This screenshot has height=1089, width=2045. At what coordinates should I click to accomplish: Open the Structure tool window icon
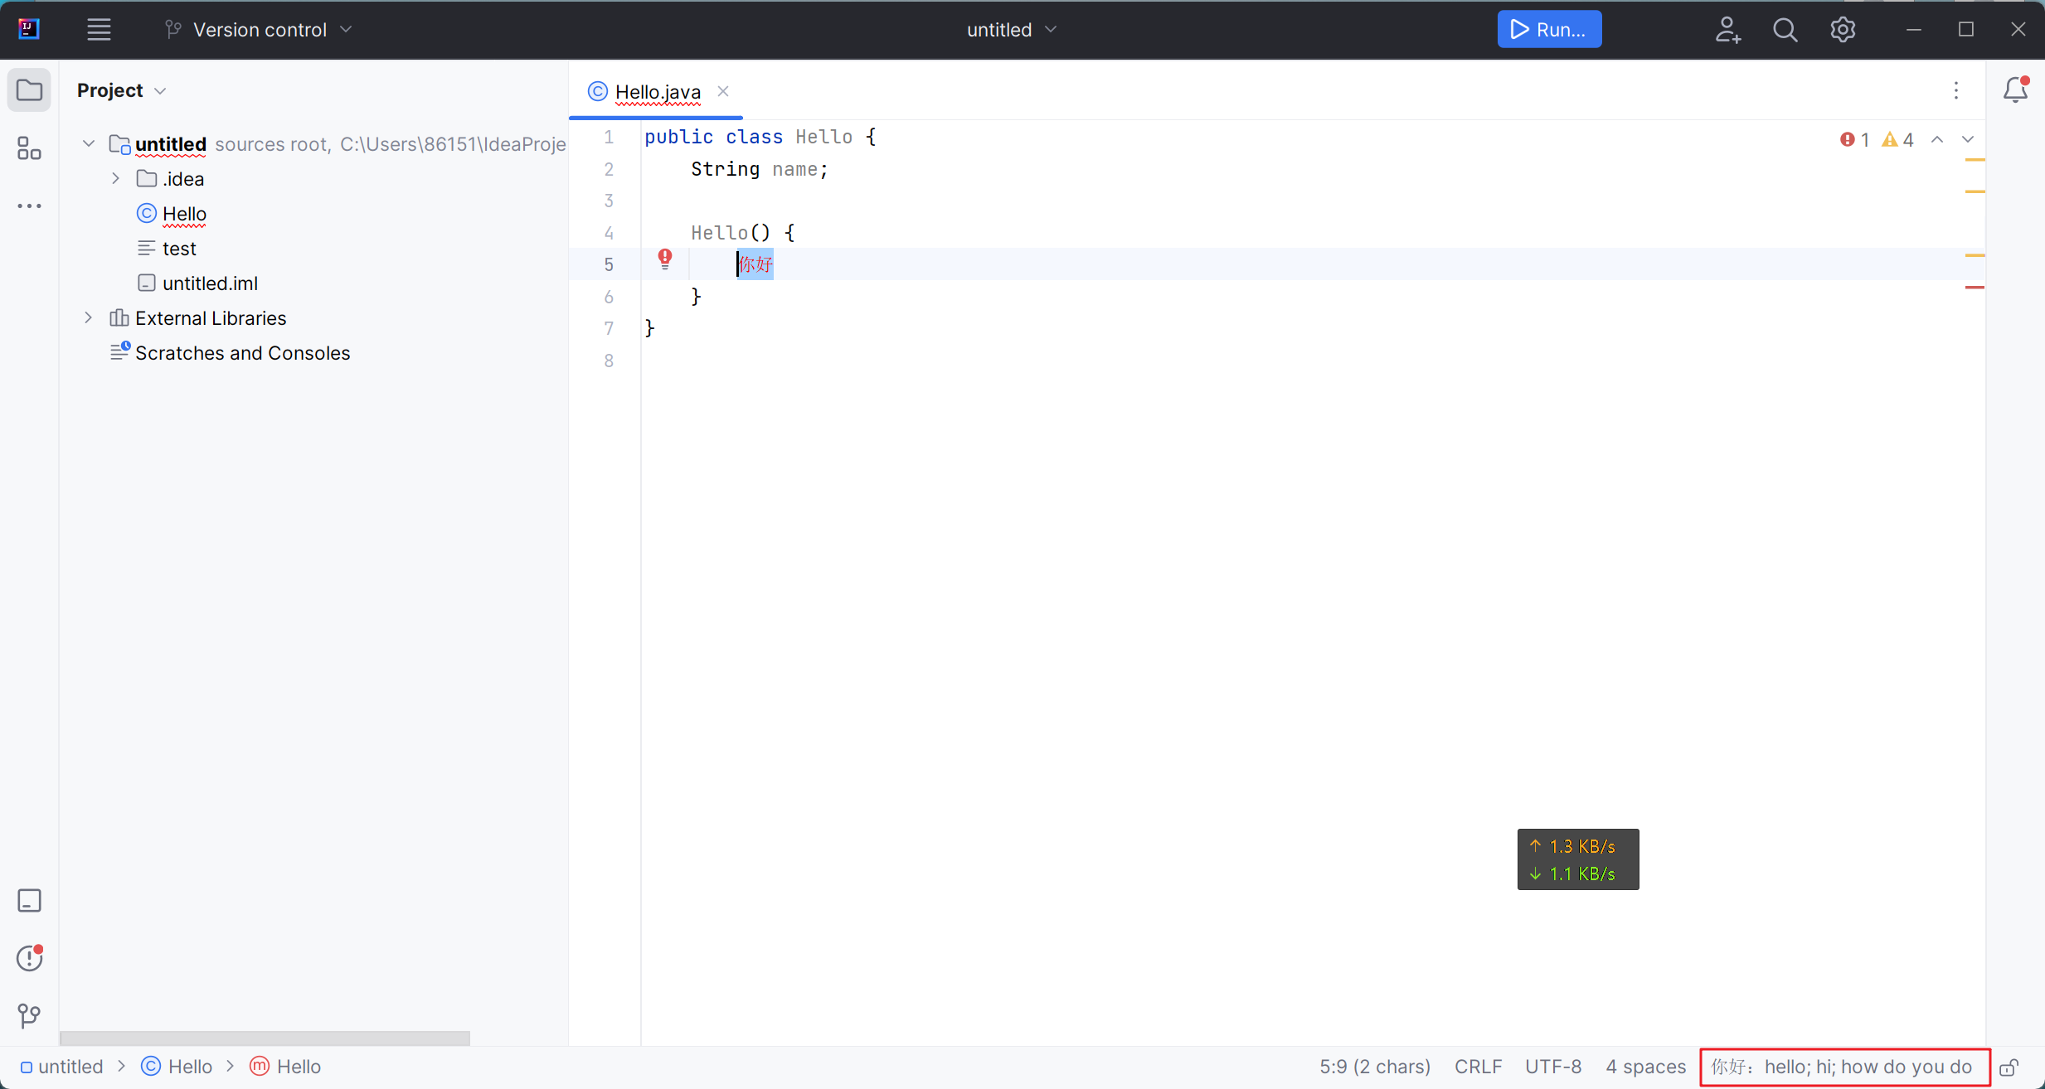click(x=29, y=149)
